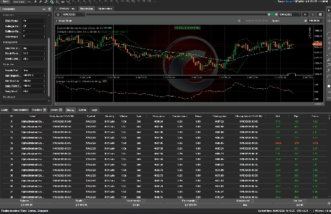This screenshot has height=214, width=331.
Task: Click the left handle of date range slider
Action: [269, 14]
